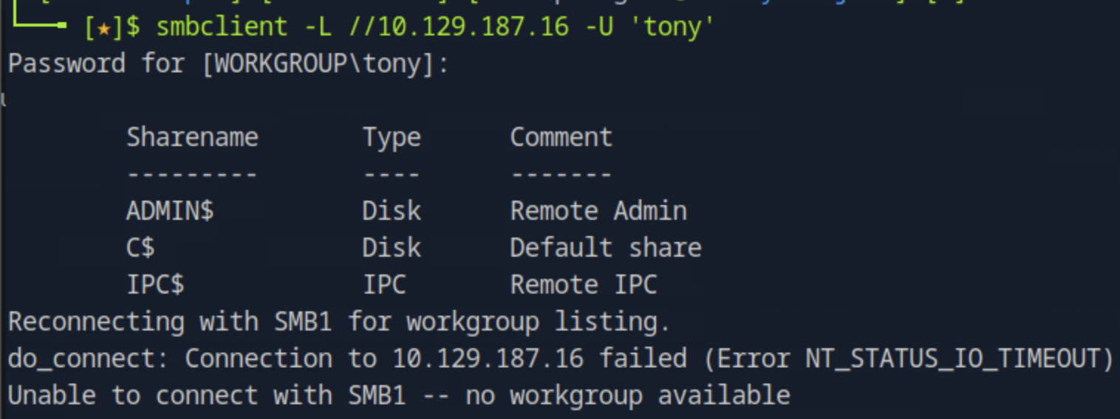
Task: Click the IPC type entry
Action: [383, 285]
